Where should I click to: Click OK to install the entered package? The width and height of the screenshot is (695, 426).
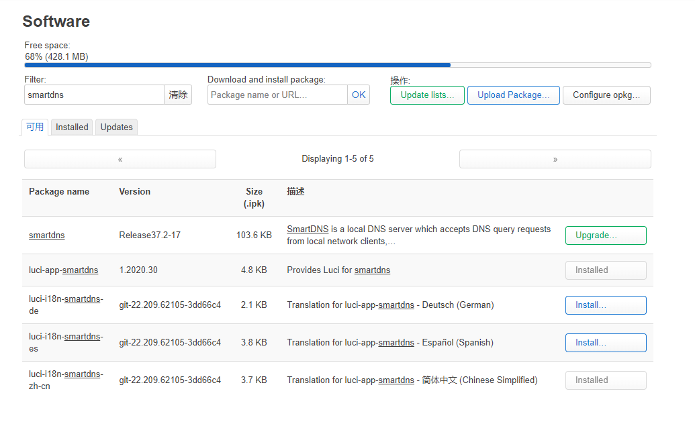coord(359,95)
